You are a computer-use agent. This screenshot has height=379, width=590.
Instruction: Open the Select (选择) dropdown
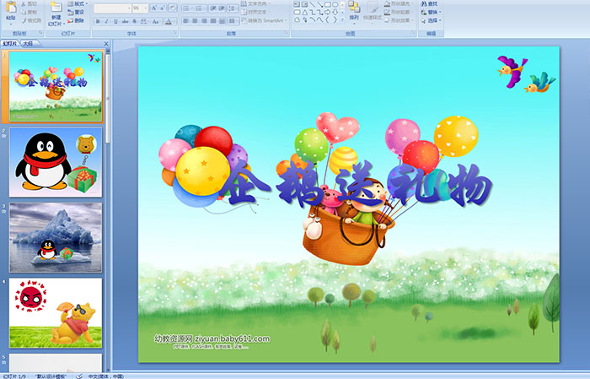coord(432,20)
